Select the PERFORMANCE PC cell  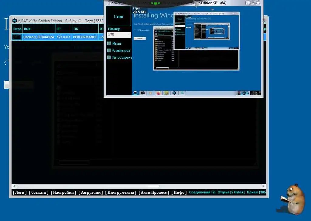coord(85,37)
